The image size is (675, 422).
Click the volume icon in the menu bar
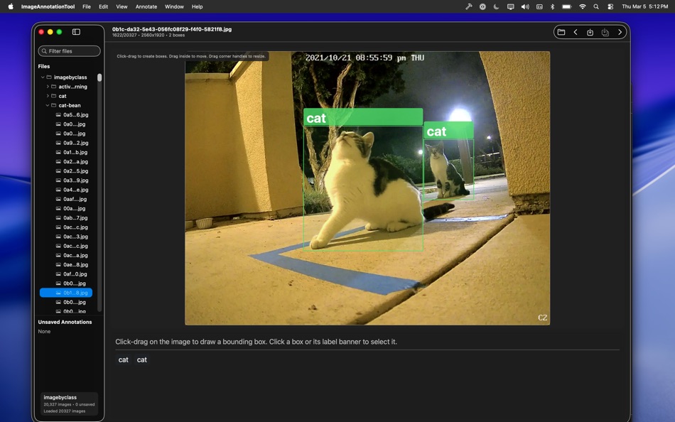(525, 6)
